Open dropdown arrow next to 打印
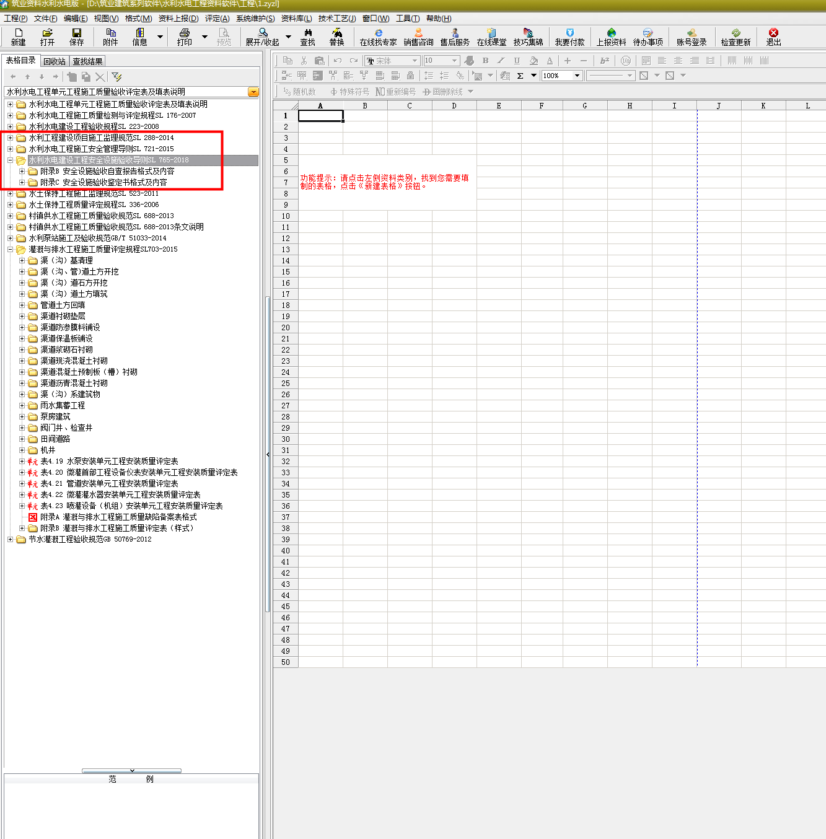This screenshot has height=839, width=826. [204, 37]
